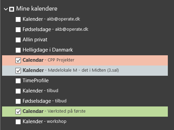174x130 pixels.
Task: Click the salmon-colored CPP Projekter row
Action: [85, 60]
